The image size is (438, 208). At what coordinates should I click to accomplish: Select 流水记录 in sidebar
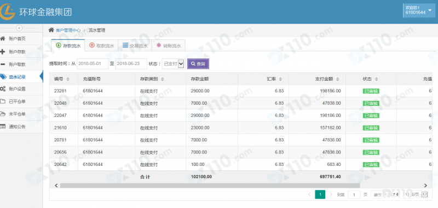(x=17, y=77)
